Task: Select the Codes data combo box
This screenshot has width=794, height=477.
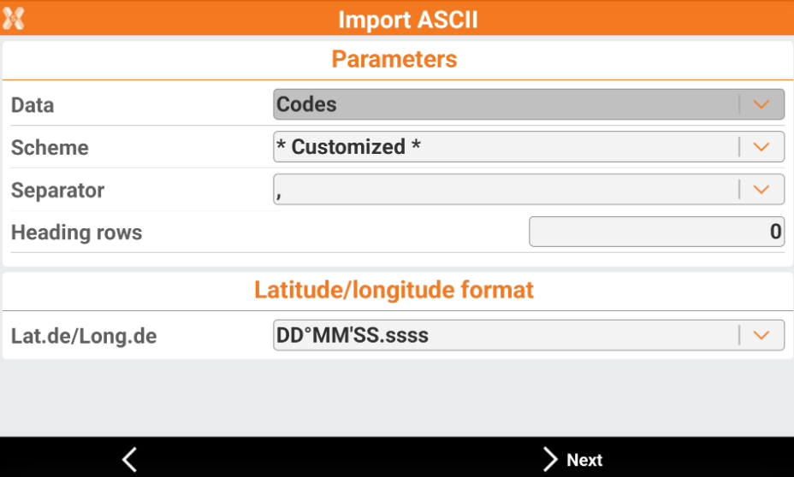Action: (x=505, y=104)
